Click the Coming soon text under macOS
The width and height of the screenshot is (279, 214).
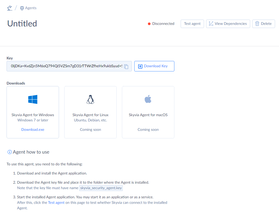(148, 130)
